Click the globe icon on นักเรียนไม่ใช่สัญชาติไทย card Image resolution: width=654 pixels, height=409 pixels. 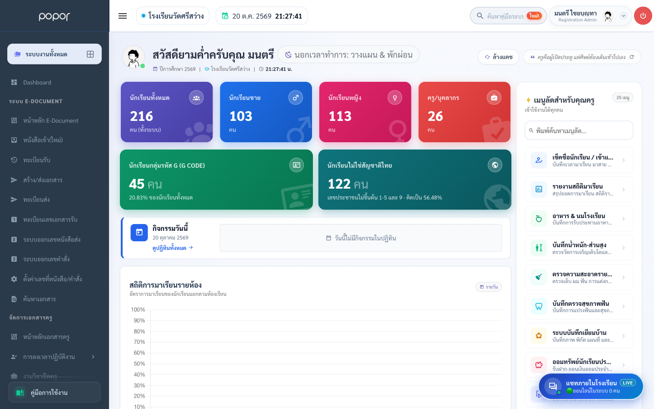tap(495, 165)
